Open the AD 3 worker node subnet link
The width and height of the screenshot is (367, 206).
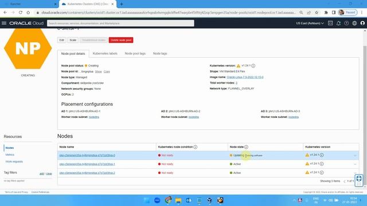[294, 117]
